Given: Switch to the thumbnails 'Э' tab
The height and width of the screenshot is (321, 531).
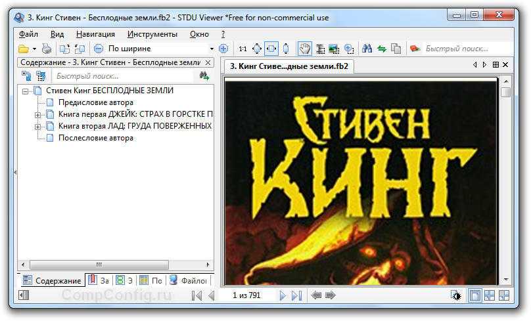Looking at the screenshot, I should [x=124, y=281].
